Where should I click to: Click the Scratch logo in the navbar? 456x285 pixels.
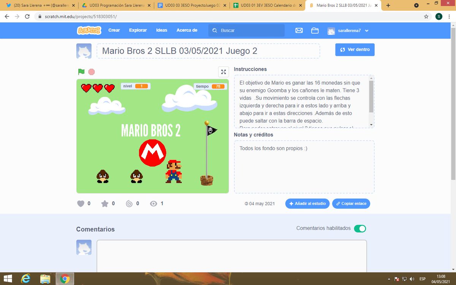tap(89, 30)
